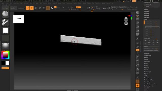The height and width of the screenshot is (91, 162).
Task: Click Record Deformation Animation button
Action: tap(151, 51)
